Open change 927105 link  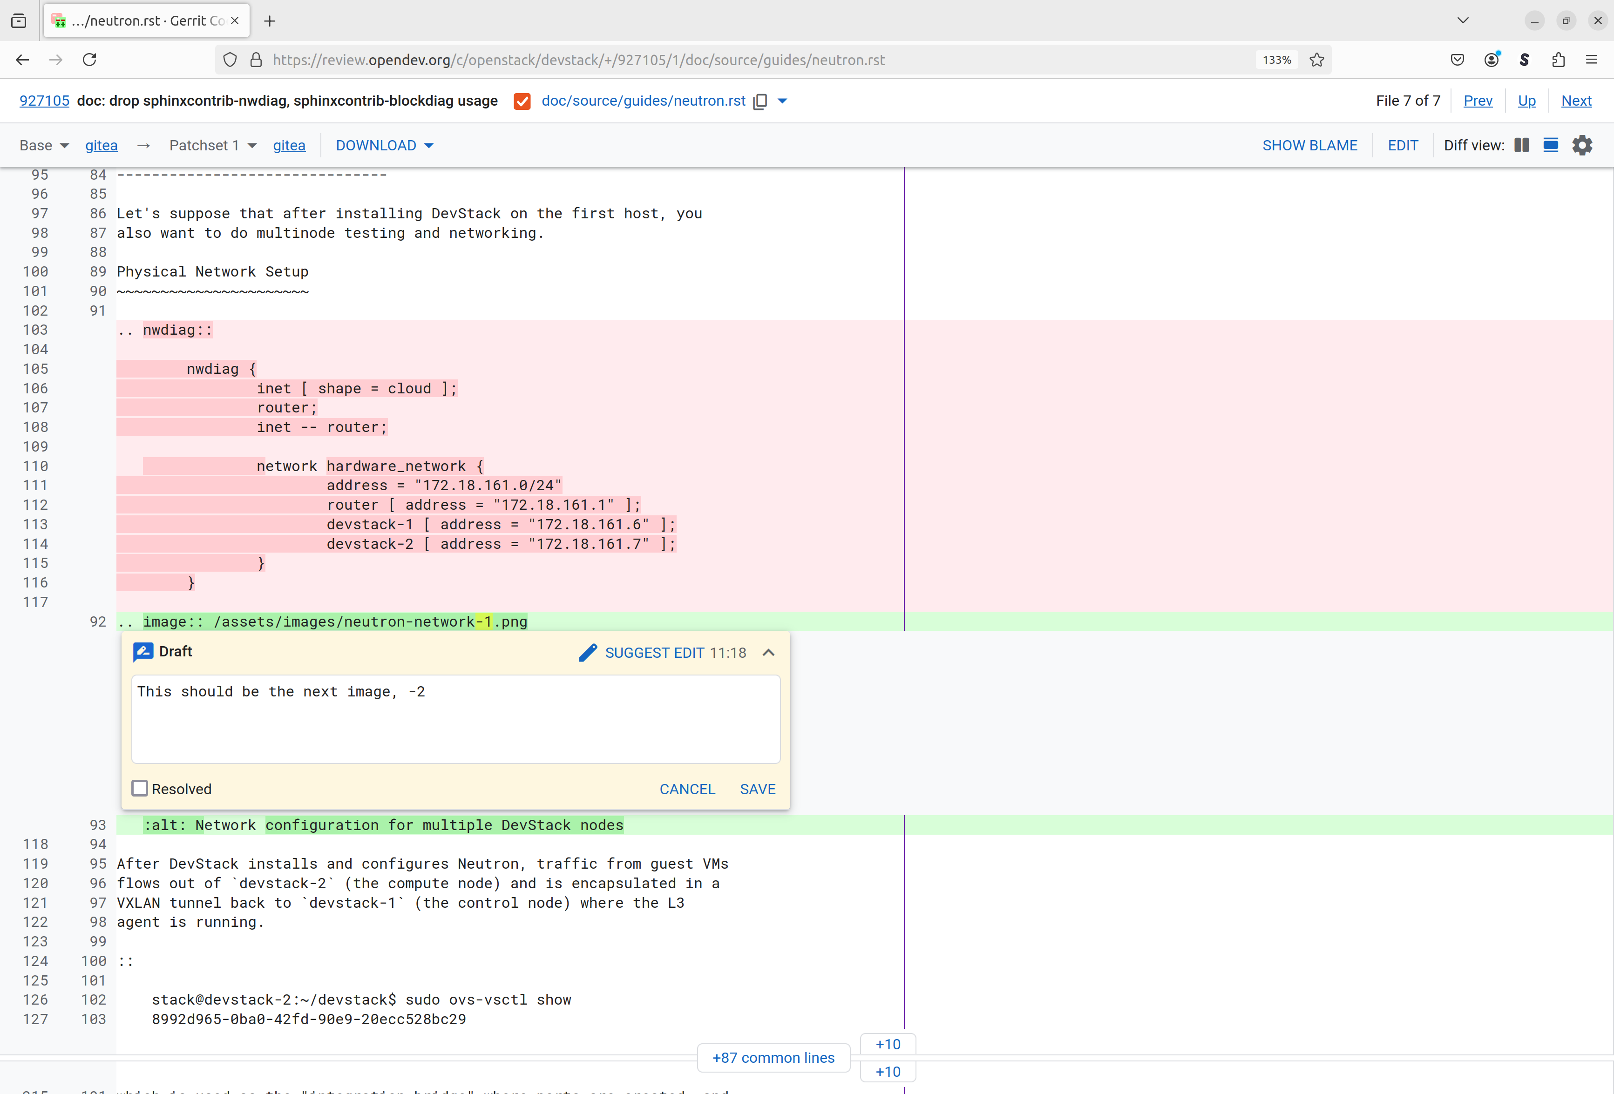(44, 101)
